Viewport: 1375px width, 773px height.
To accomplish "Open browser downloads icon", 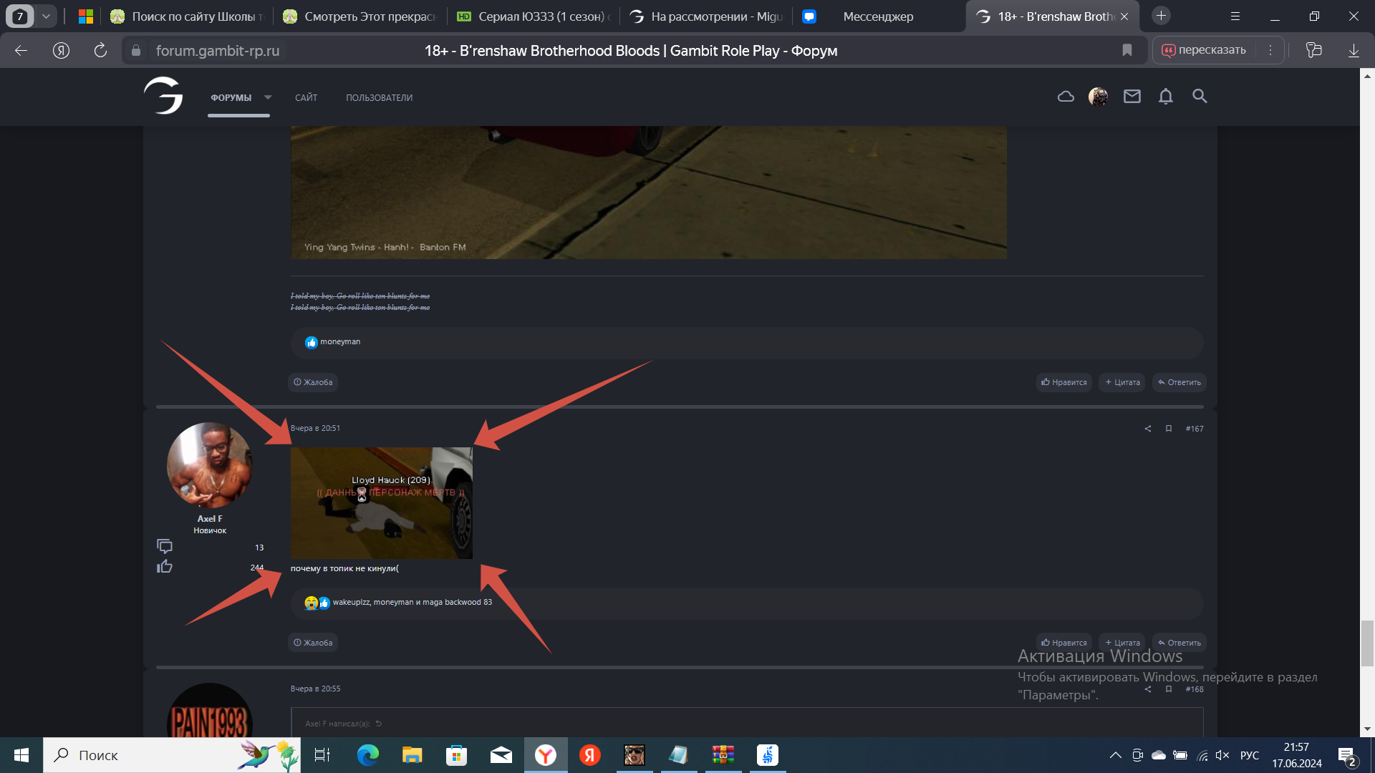I will tap(1354, 50).
